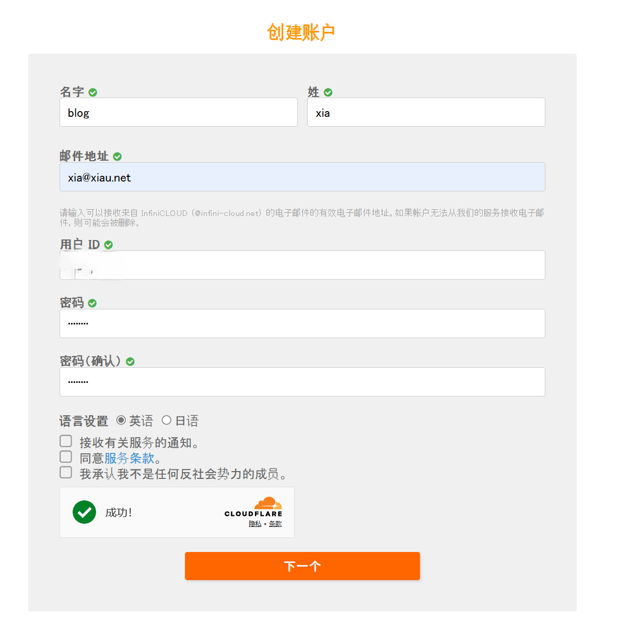This screenshot has width=618, height=637.
Task: Click the validation checkmark next to 邮件地址
Action: click(x=118, y=157)
